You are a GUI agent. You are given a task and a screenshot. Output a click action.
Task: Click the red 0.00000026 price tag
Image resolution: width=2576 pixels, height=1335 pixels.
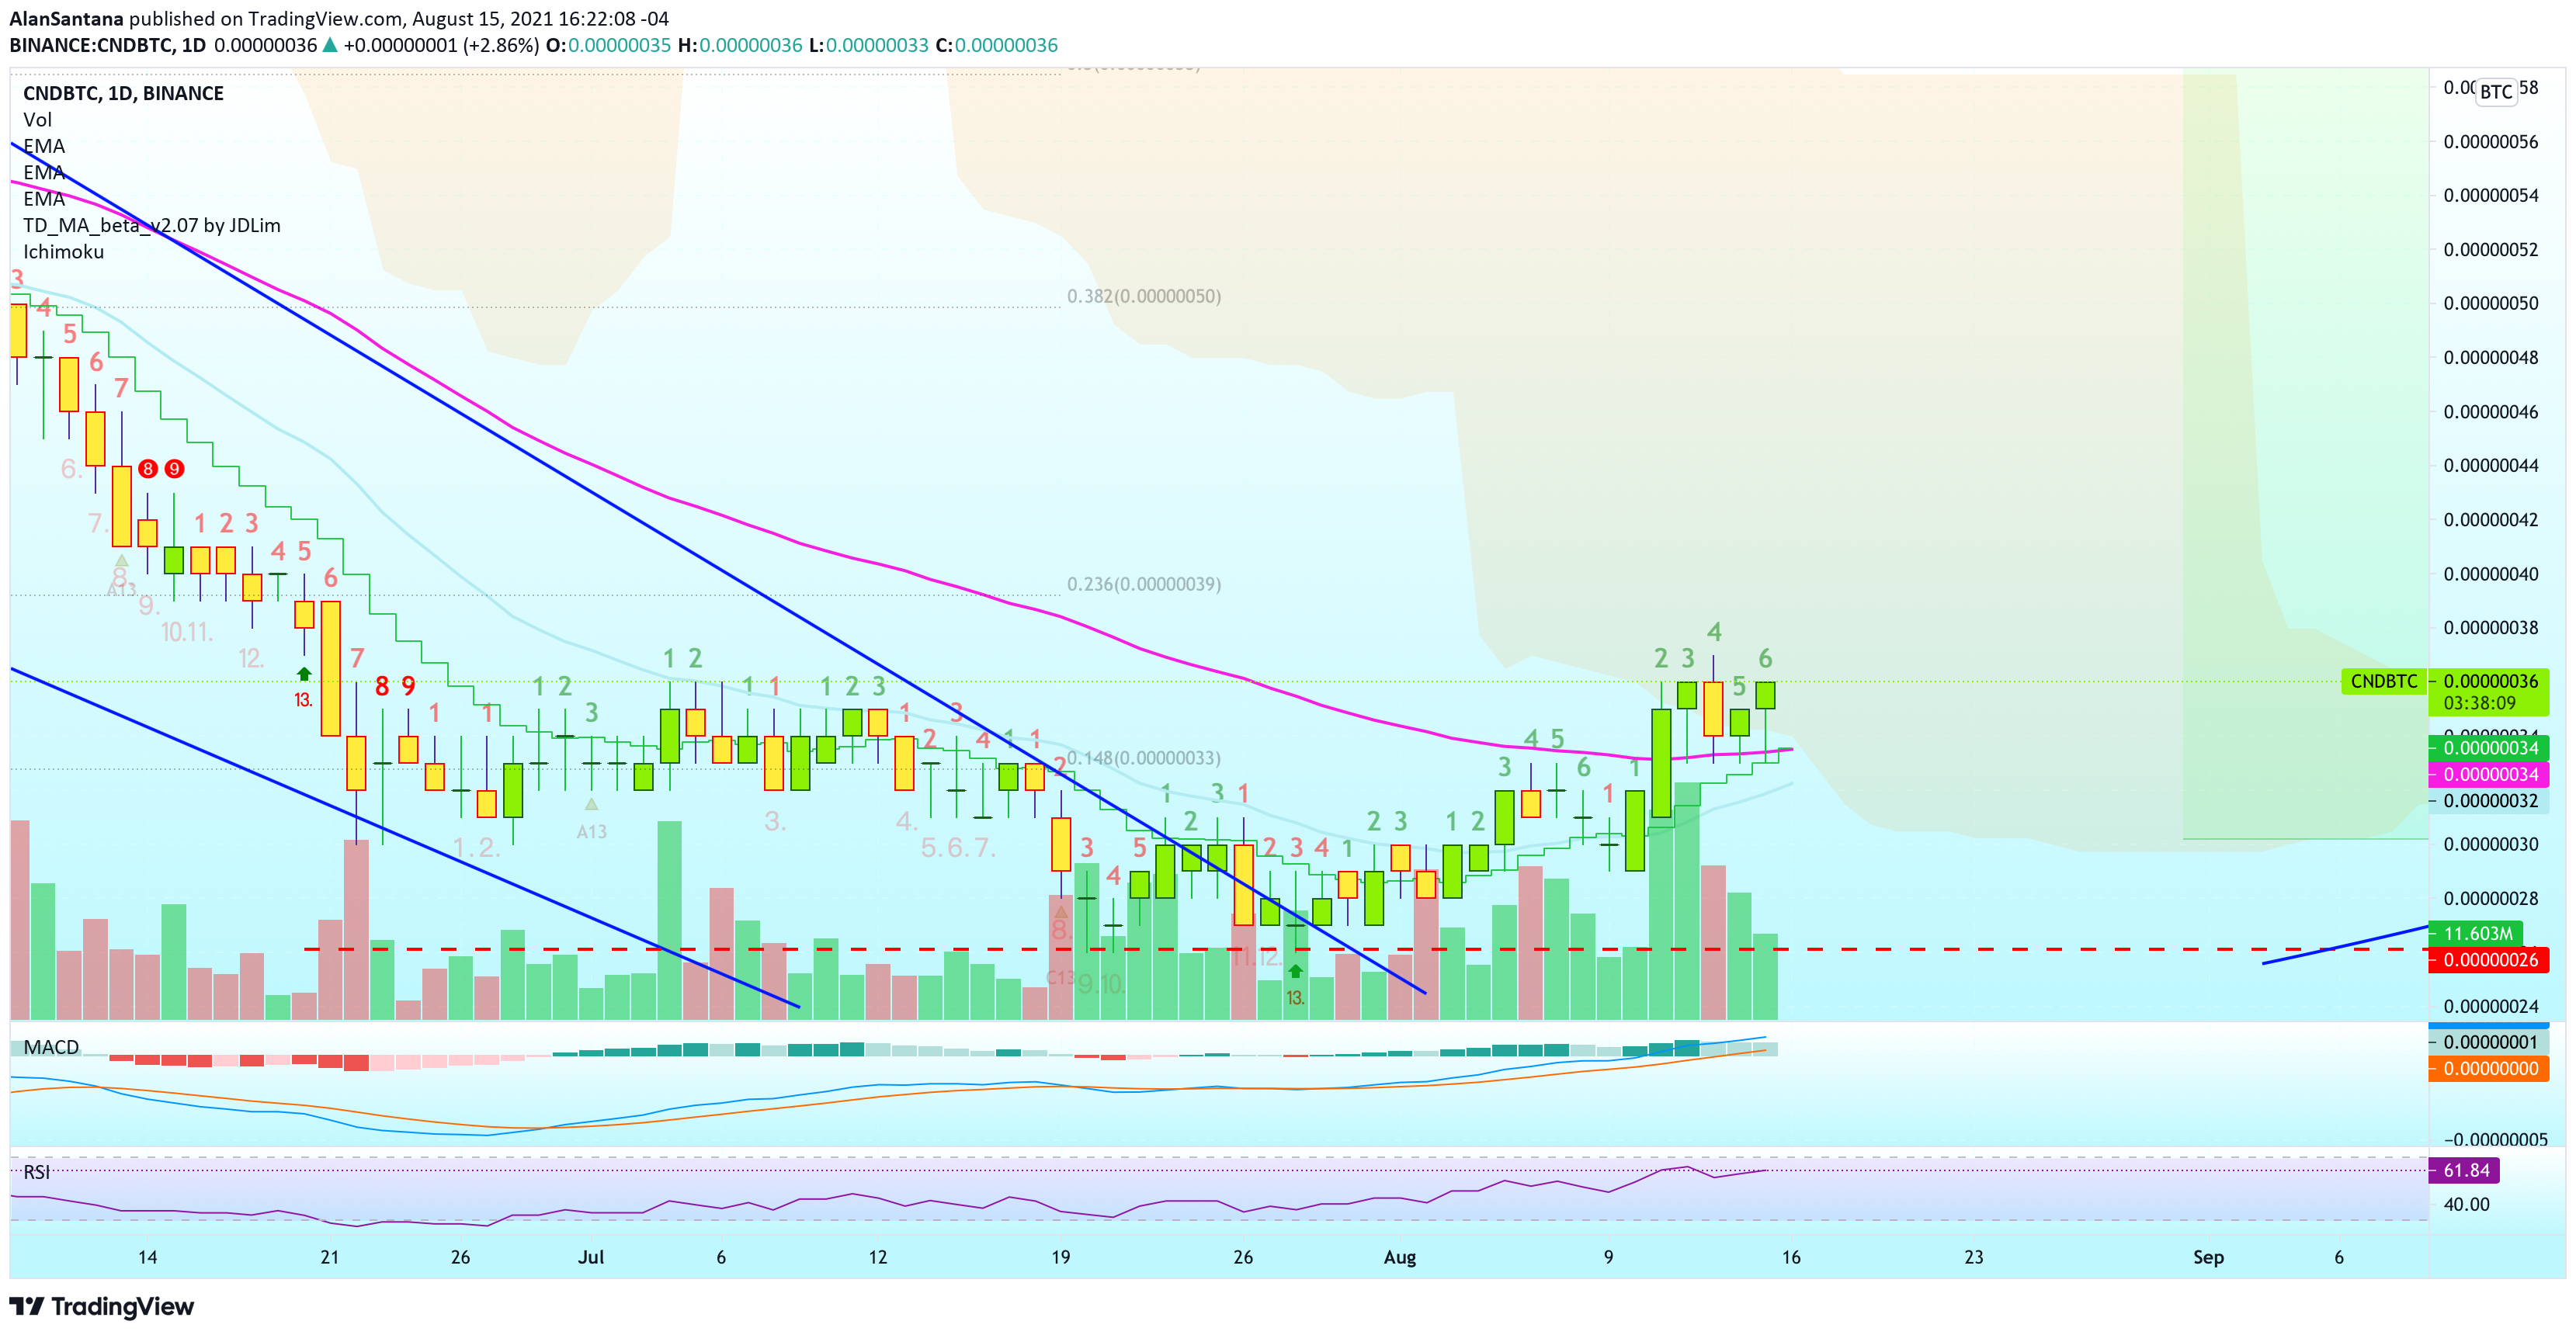click(2488, 960)
